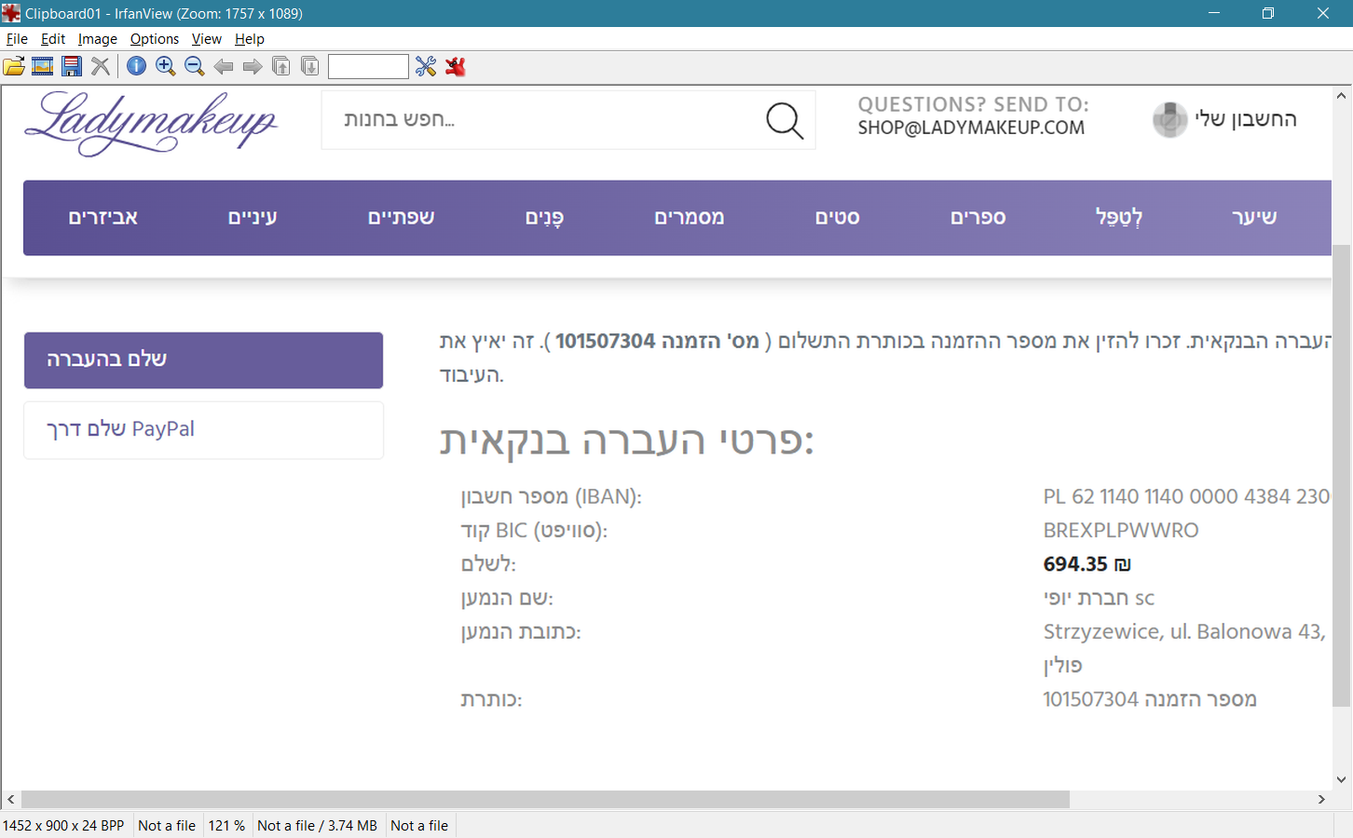1353x838 pixels.
Task: Click the '694.35 ₪' amount text
Action: coord(1086,564)
